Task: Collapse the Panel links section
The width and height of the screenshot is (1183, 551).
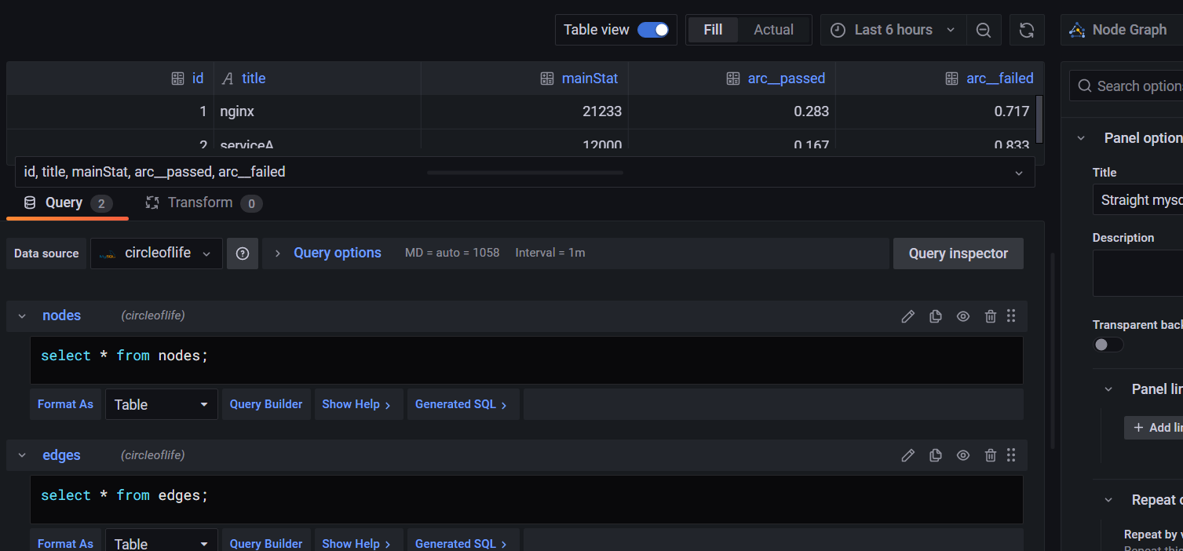Action: coord(1108,389)
